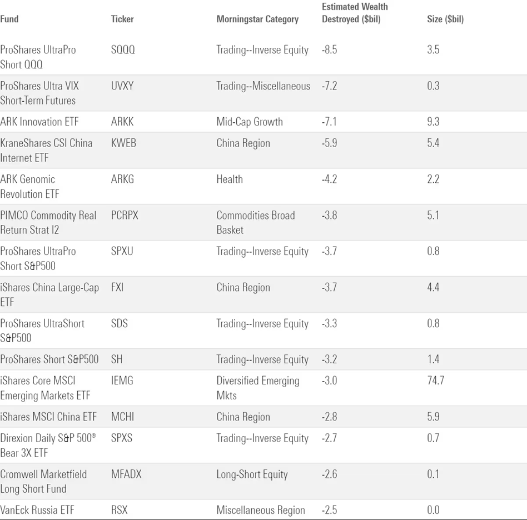Select the VanEck Russia ETF fund name
527x520 pixels.
37,510
